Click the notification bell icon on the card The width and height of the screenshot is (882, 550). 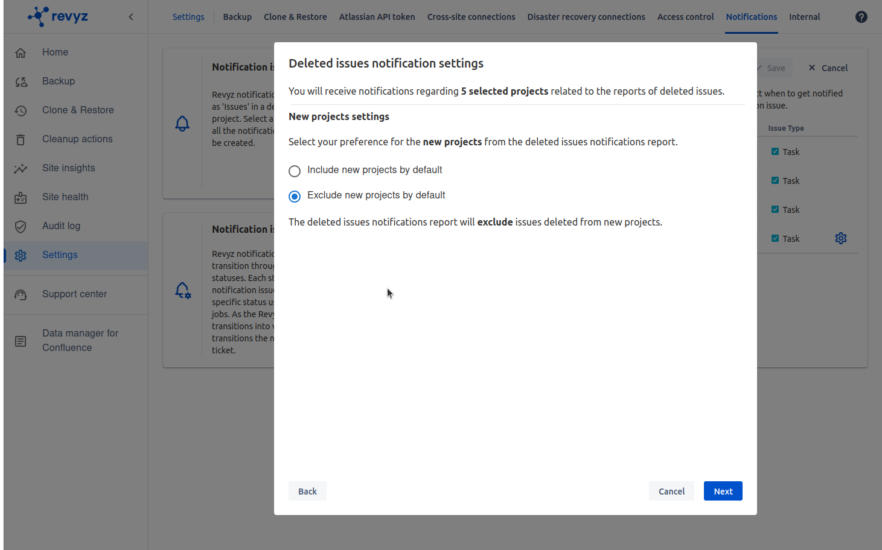coord(183,124)
